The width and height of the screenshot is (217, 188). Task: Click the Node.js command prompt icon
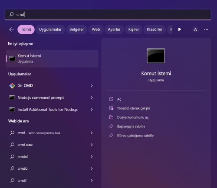tap(12, 97)
